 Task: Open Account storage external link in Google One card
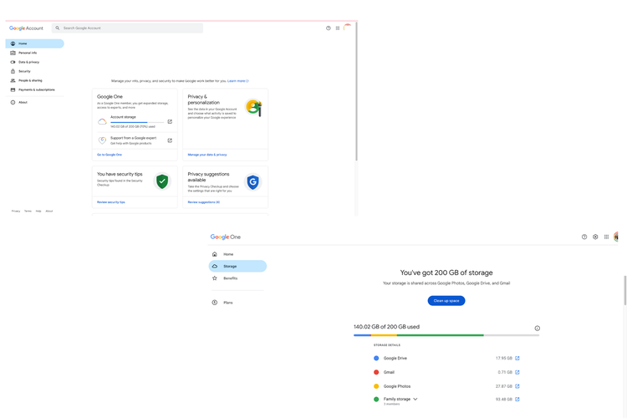coord(170,121)
